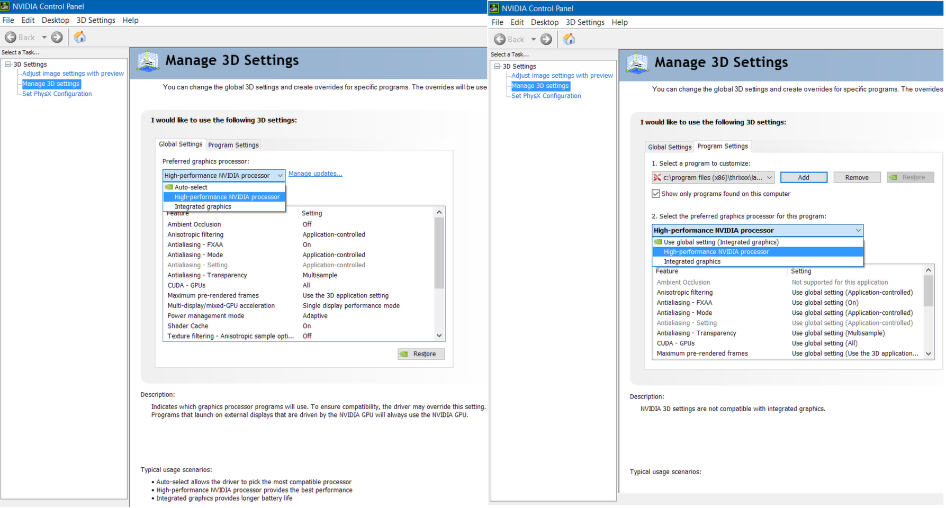The width and height of the screenshot is (946, 508).
Task: Choose Integrated graphics in left dropdown list
Action: coord(224,207)
